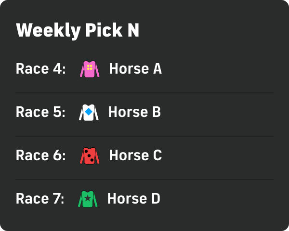Click the Weekly Pick N heading
The width and height of the screenshot is (289, 231).
pyautogui.click(x=78, y=31)
